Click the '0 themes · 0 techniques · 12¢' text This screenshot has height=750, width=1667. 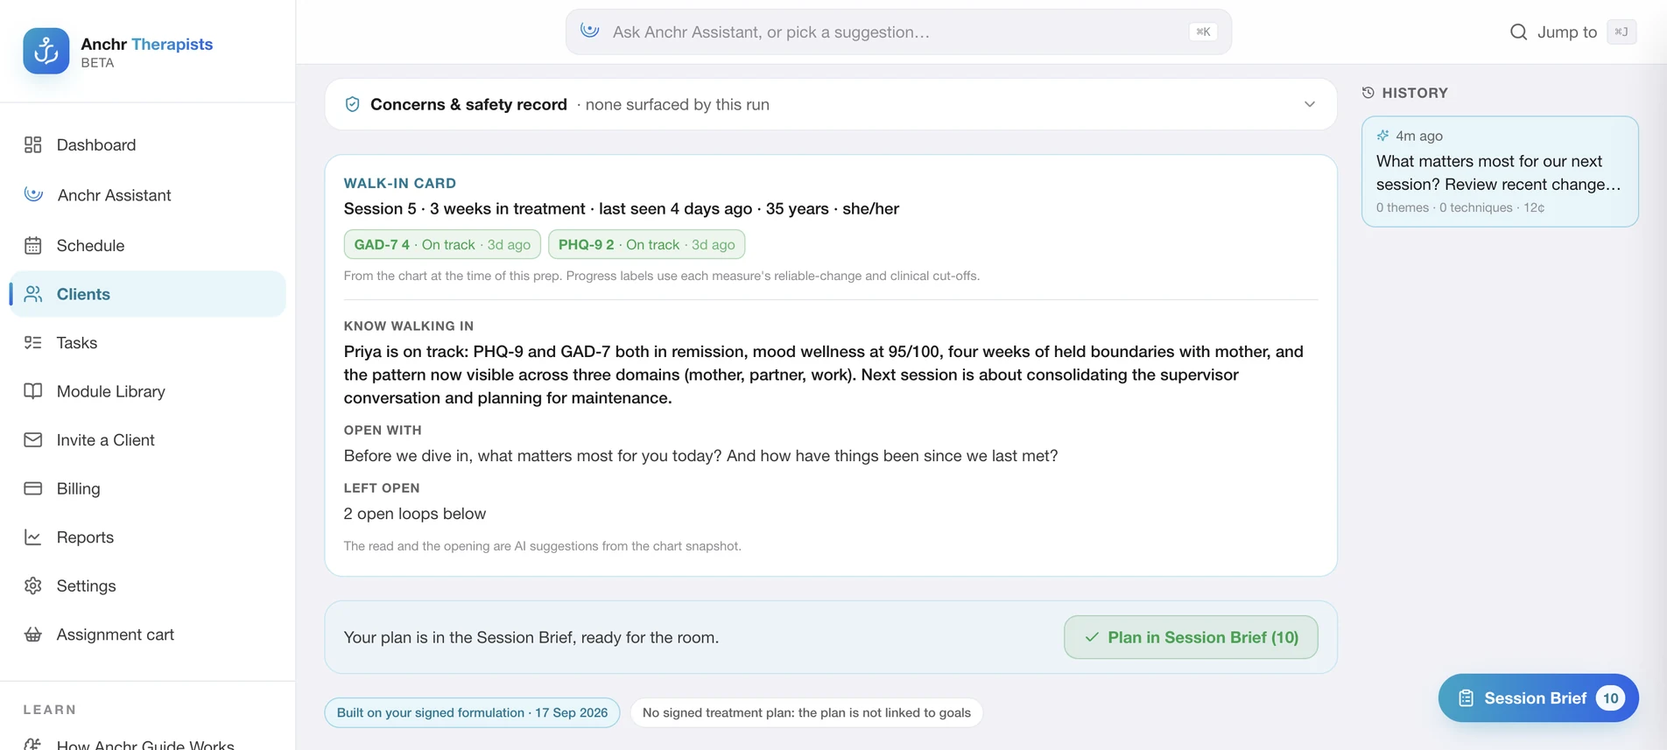1460,207
